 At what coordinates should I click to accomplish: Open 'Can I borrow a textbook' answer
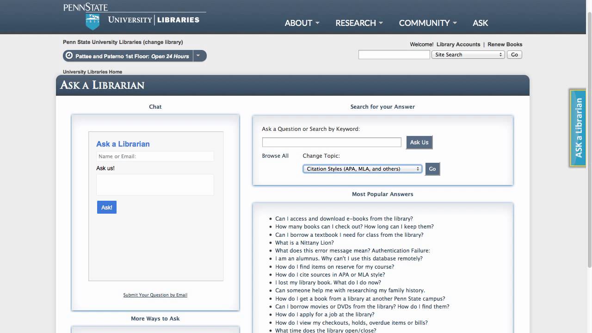[x=349, y=235]
